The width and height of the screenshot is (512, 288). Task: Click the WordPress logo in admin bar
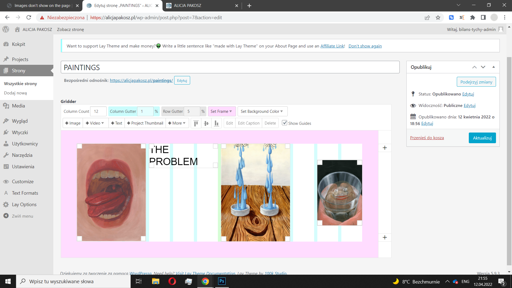[x=6, y=29]
